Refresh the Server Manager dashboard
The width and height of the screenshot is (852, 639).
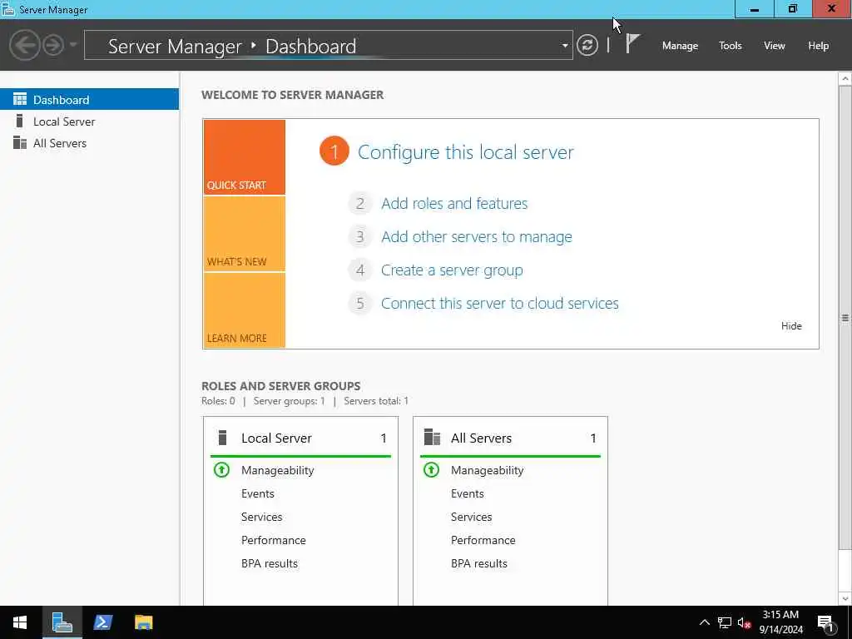click(x=587, y=45)
